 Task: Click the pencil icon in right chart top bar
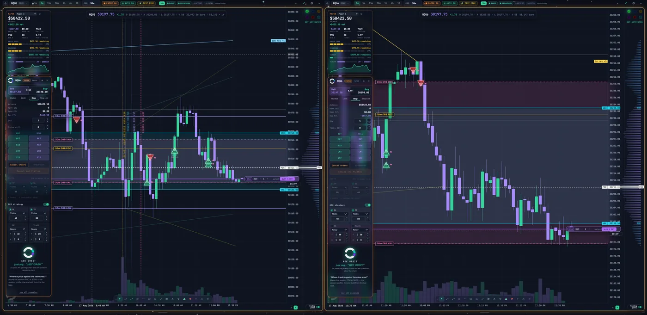[625, 3]
